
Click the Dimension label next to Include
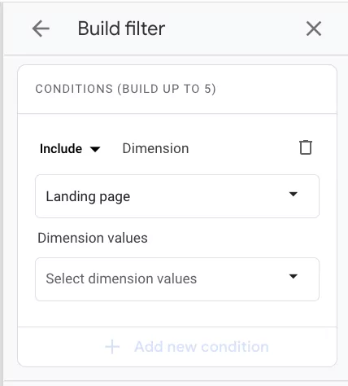point(155,148)
